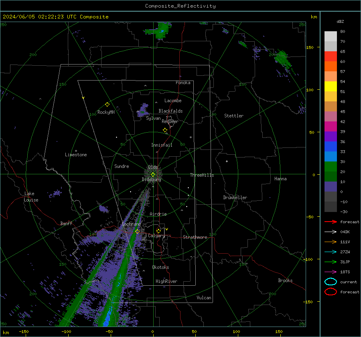Screen dimensions: 361x337
Task: Click the yellow diamond marker above Calgary
Action: [158, 231]
